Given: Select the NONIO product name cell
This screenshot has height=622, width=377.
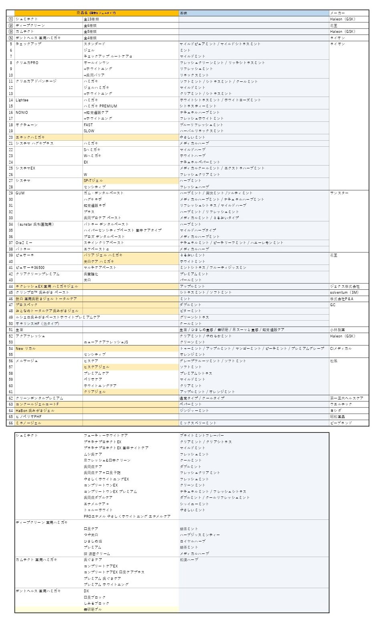Looking at the screenshot, I should tap(49, 113).
